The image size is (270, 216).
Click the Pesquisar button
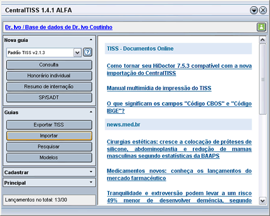click(x=49, y=147)
